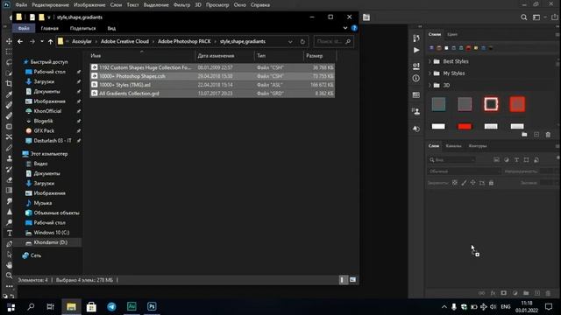Create new style group folder icon
The height and width of the screenshot is (315, 561).
point(524,135)
